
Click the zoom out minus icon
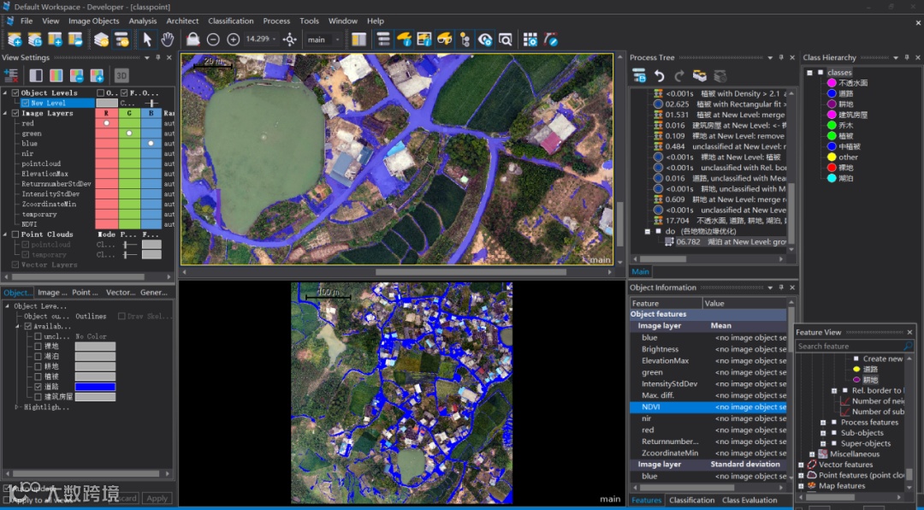(213, 39)
